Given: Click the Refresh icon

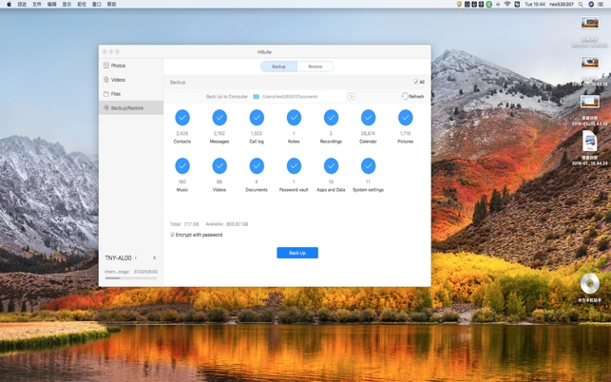Looking at the screenshot, I should (405, 96).
